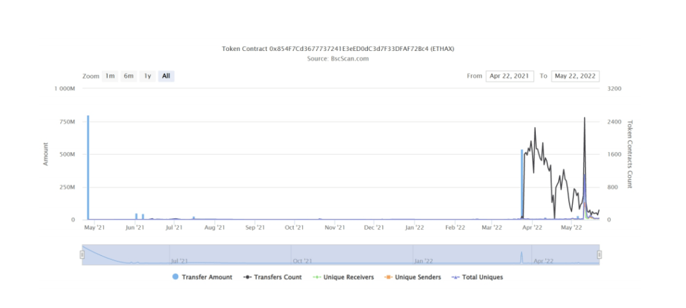The width and height of the screenshot is (686, 308).
Task: Edit the To date May 22, 2022
Action: pyautogui.click(x=575, y=76)
